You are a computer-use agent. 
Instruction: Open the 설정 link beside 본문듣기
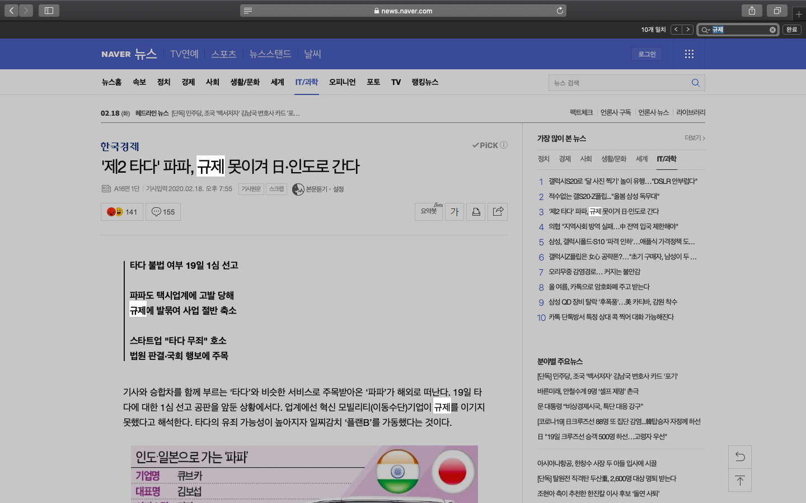[x=338, y=189]
